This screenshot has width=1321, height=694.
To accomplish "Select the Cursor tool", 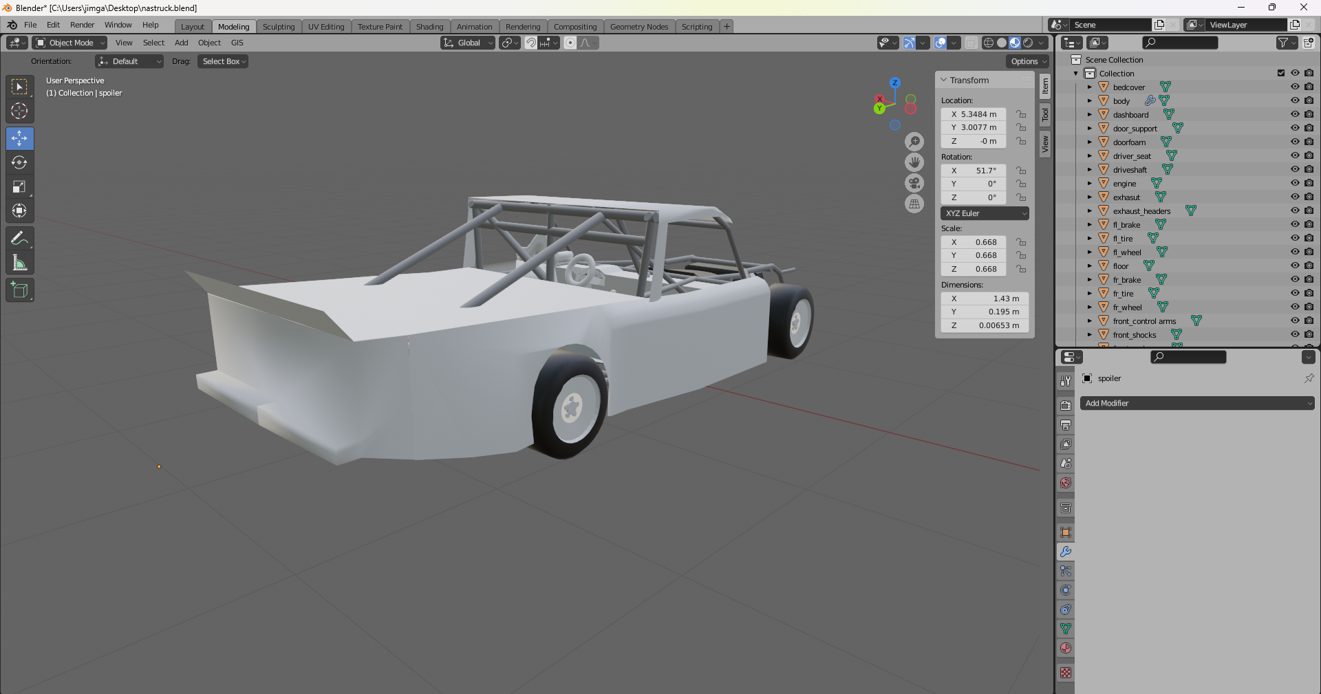I will point(19,111).
